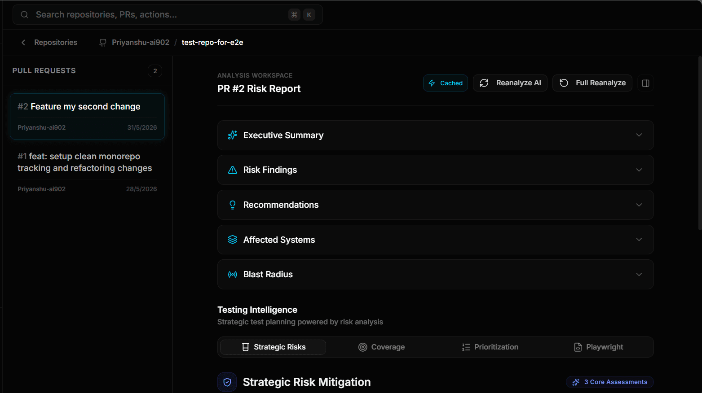Click Strategic test planning subtitle text
Screen dimensions: 702x393
(x=300, y=322)
